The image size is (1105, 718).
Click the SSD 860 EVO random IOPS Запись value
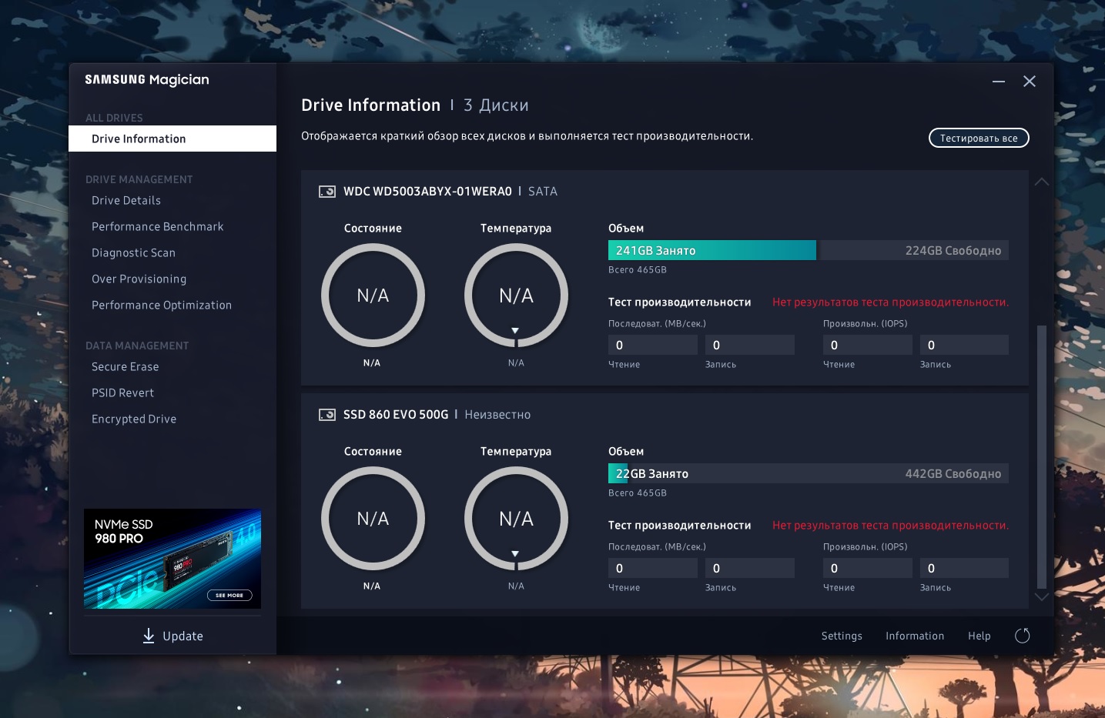964,568
